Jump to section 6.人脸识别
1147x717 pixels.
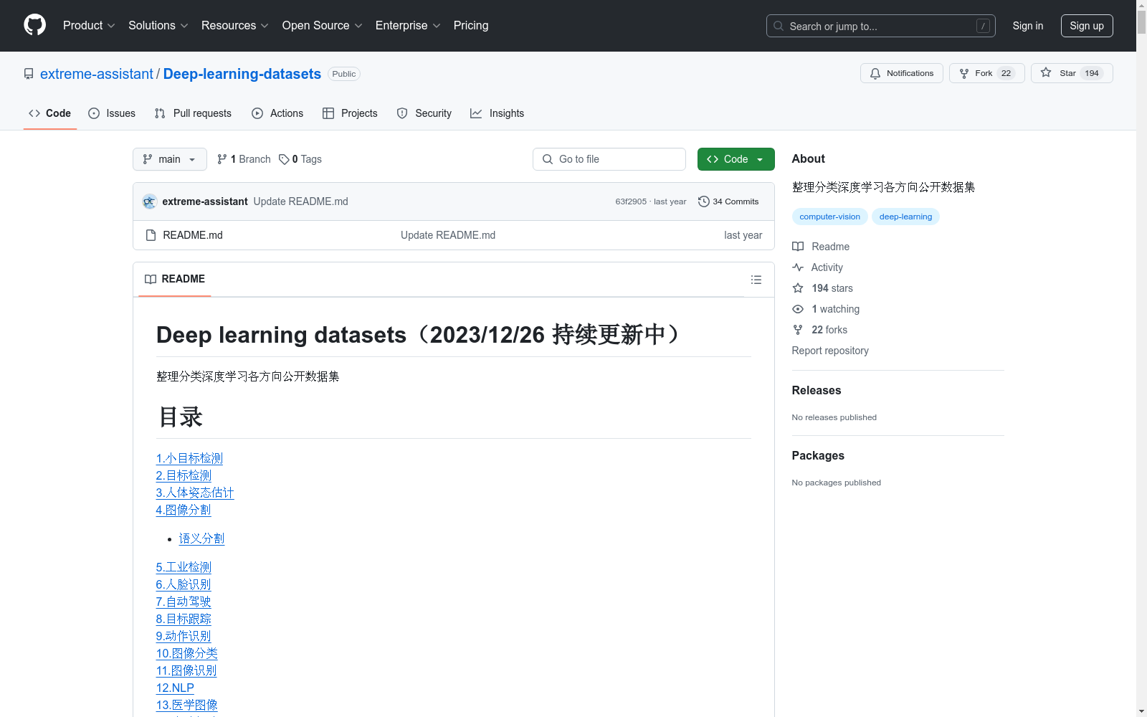(184, 584)
